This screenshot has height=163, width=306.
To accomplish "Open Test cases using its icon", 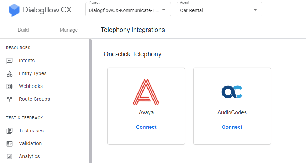I will tap(10, 131).
